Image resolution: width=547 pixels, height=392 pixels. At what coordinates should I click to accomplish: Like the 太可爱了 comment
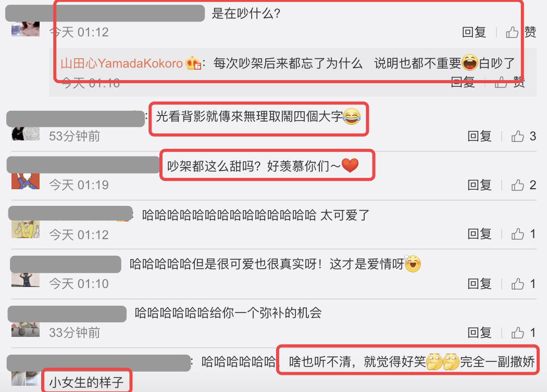click(x=523, y=234)
